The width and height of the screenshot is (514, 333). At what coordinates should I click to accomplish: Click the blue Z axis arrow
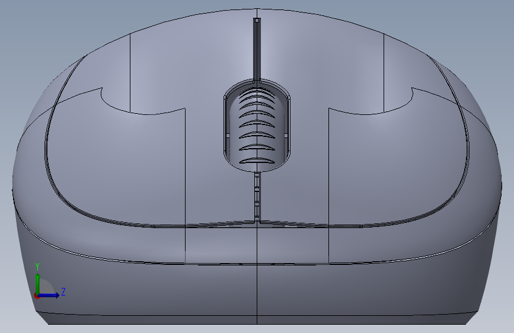(49, 295)
